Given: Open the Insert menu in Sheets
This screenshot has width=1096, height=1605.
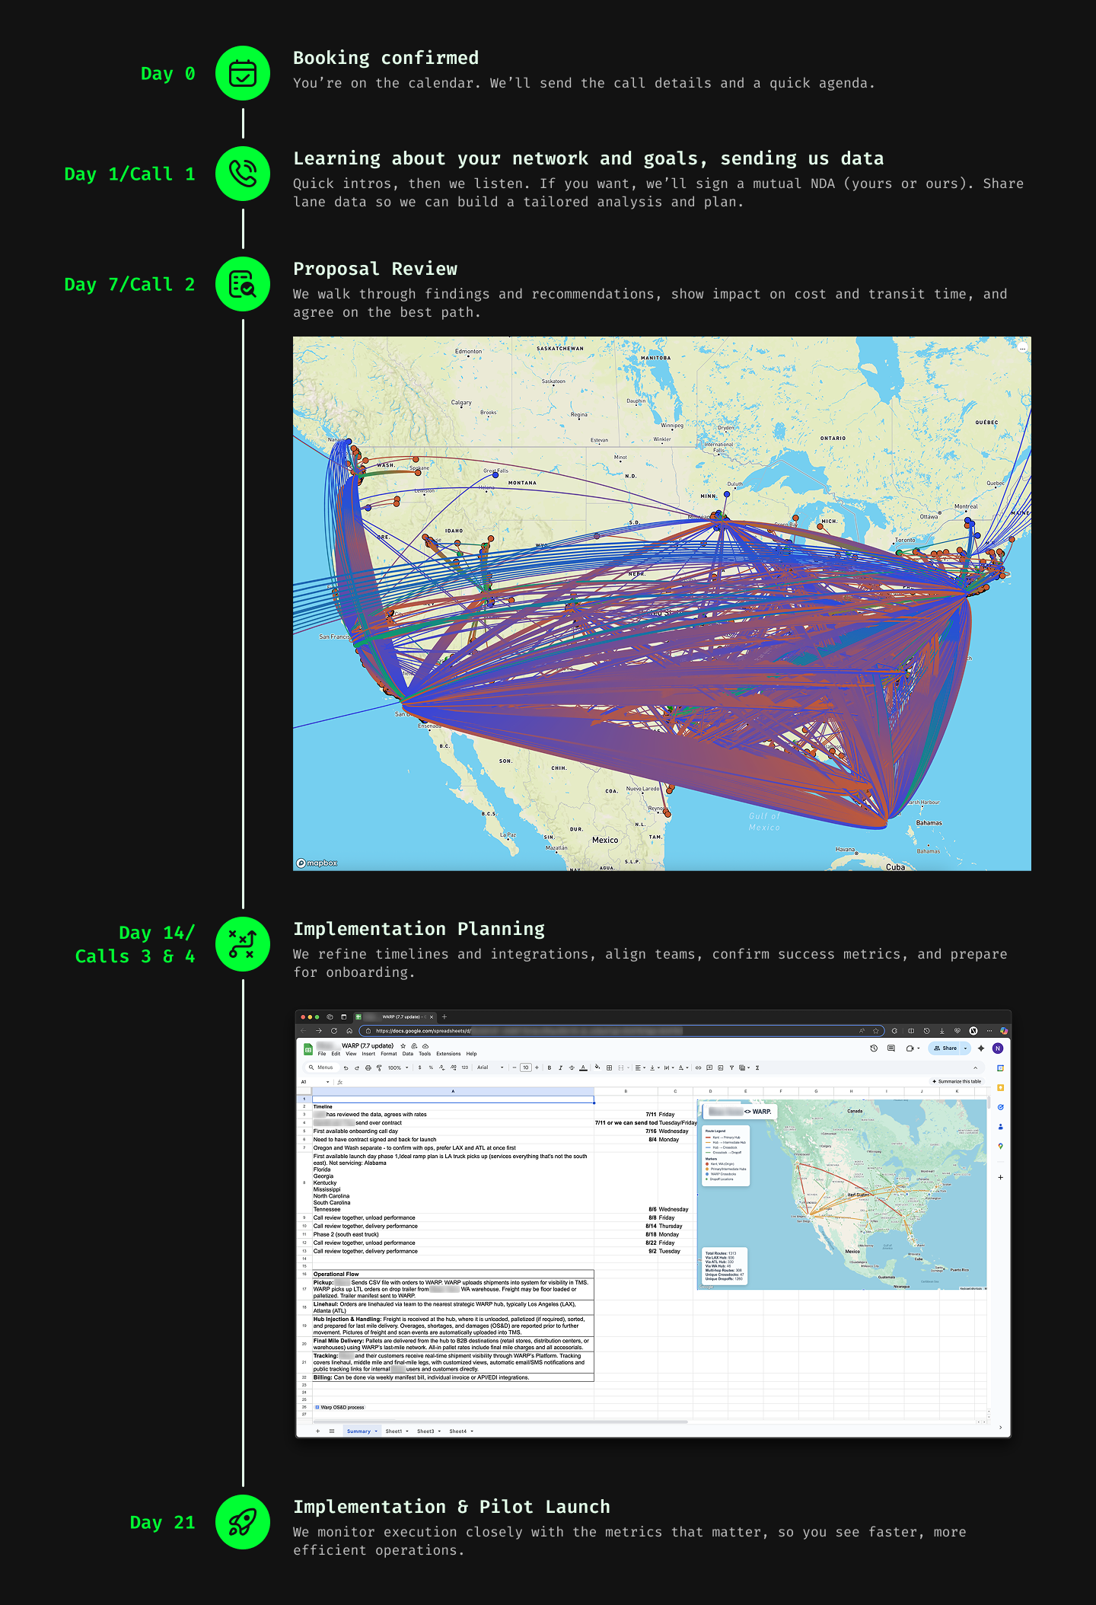Looking at the screenshot, I should 368,1054.
